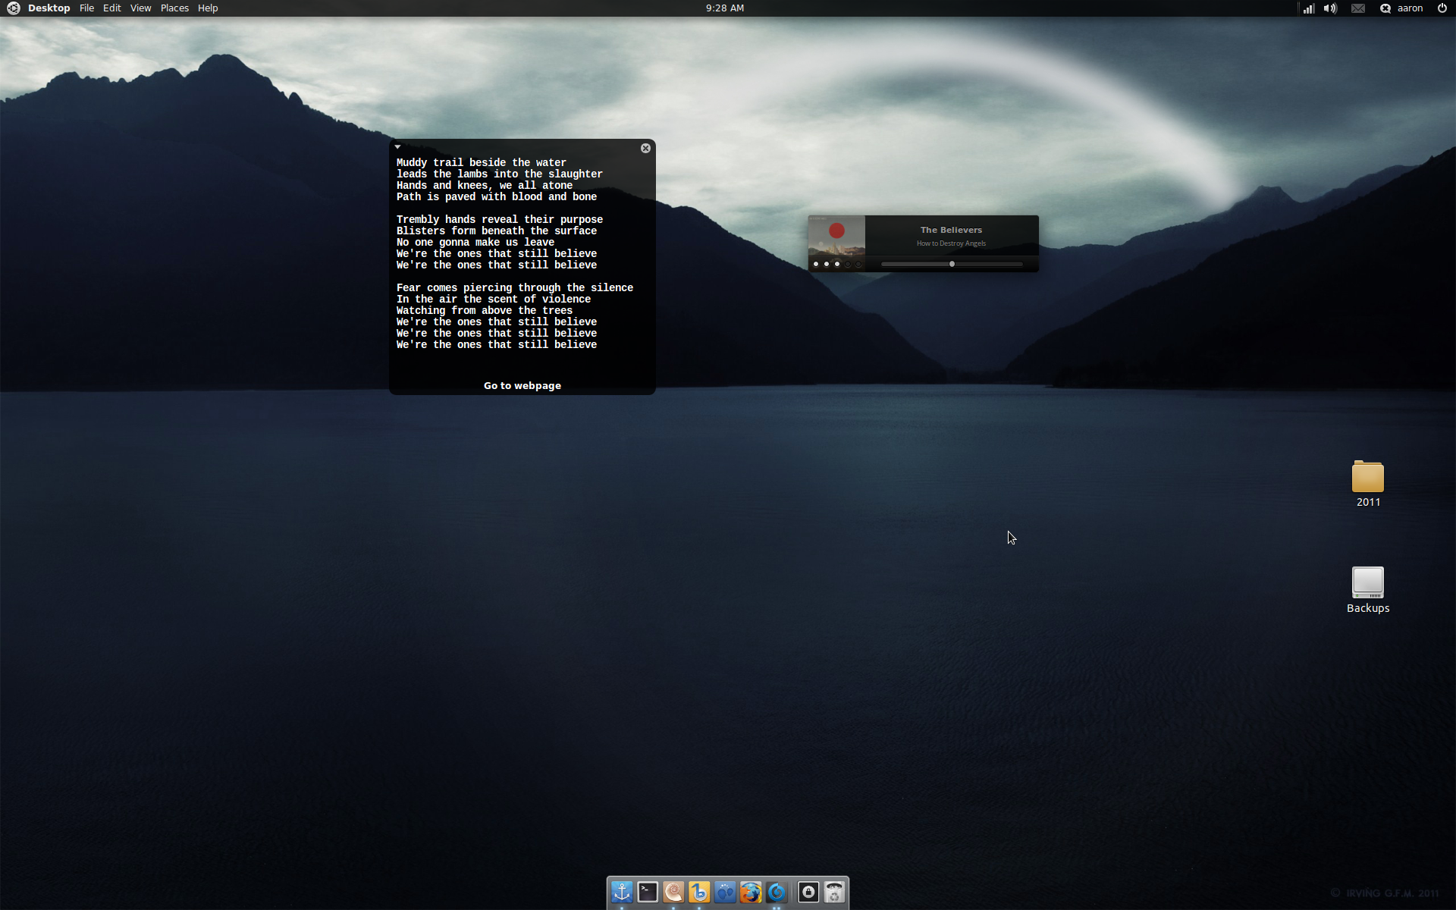
Task: Open the mail envelope indicator
Action: pos(1358,8)
